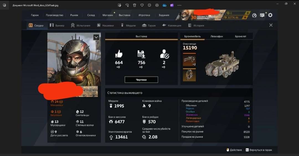Select the Левиафан vehicle tab
Screen dimensions: 299x156
click(216, 36)
